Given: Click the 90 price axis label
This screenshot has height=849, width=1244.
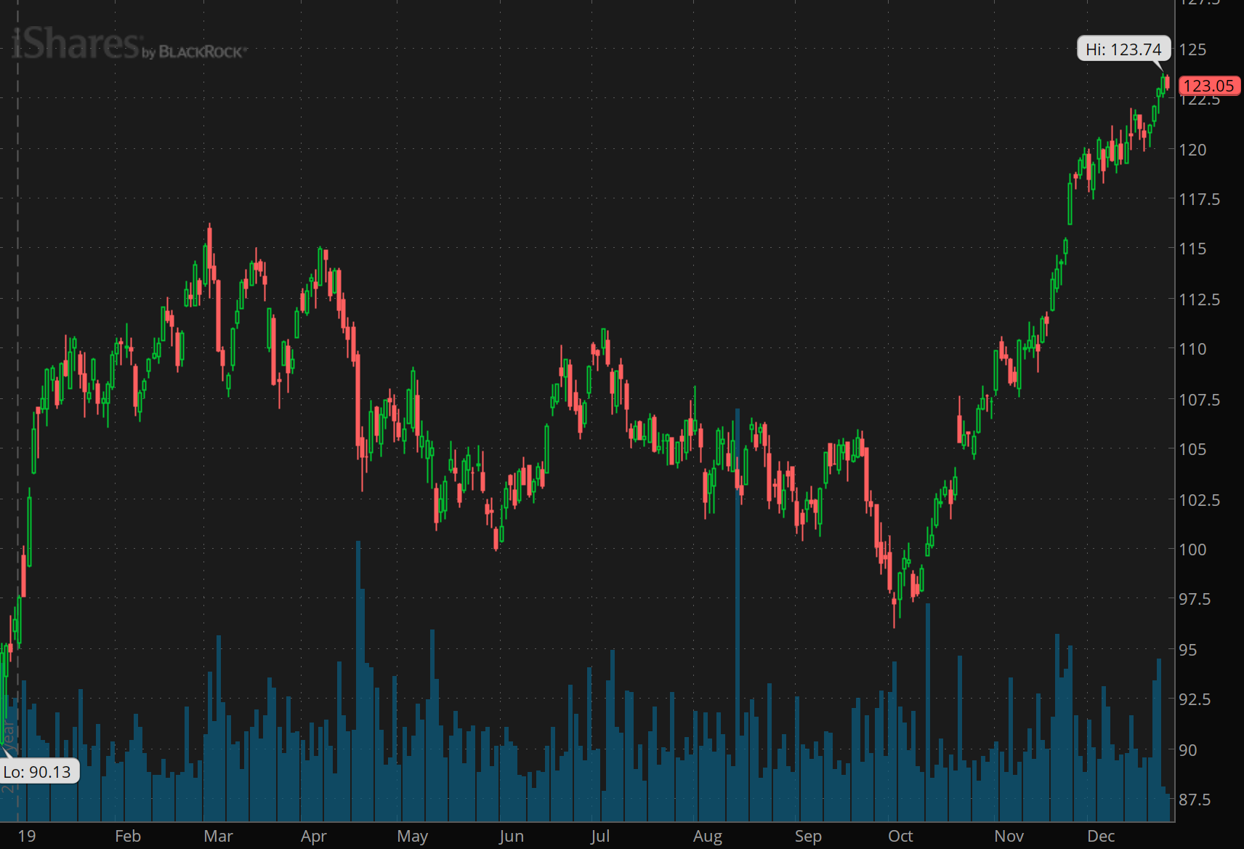Looking at the screenshot, I should [1188, 750].
